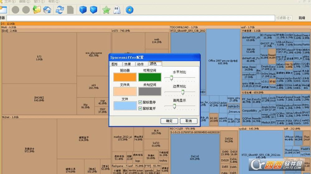This screenshot has width=311, height=174.
Task: Toggle free space display with ghost icon
Action: pos(117,10)
